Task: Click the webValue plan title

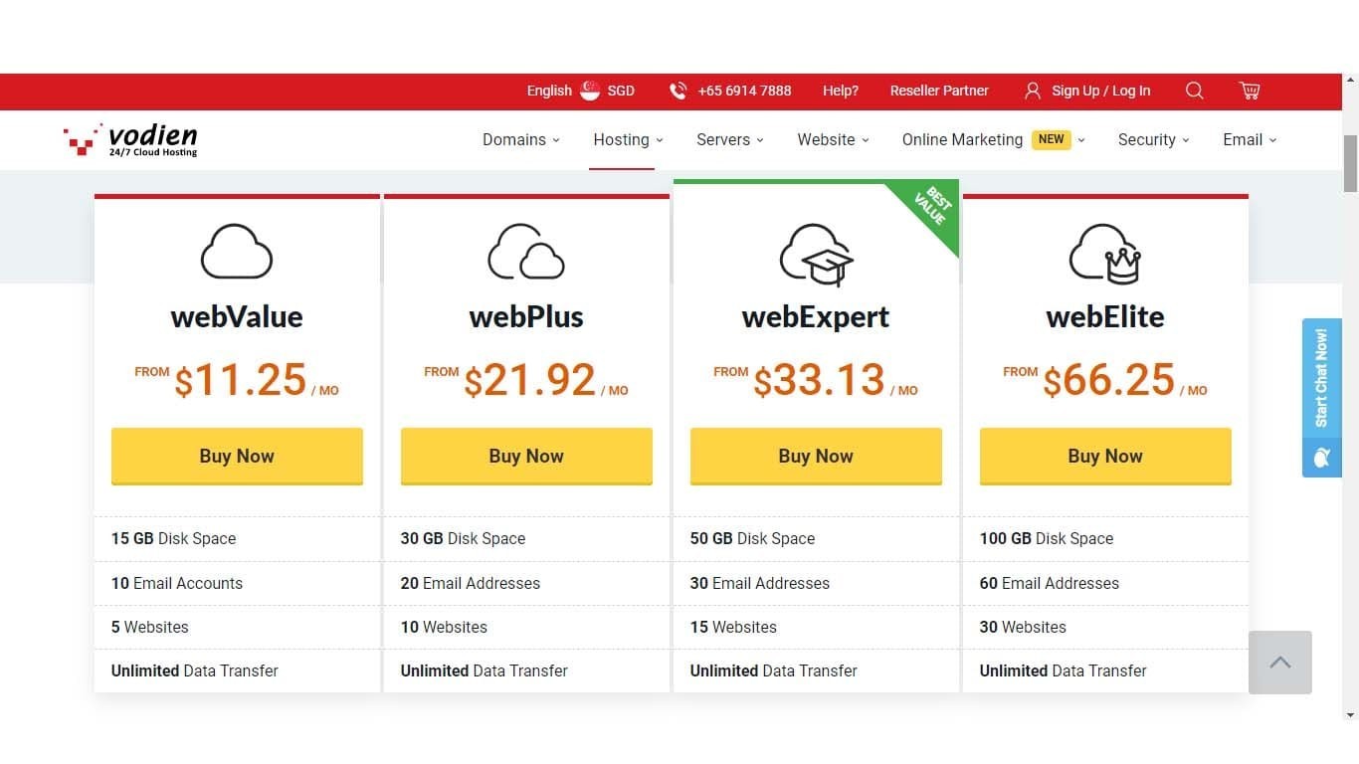Action: pyautogui.click(x=237, y=317)
